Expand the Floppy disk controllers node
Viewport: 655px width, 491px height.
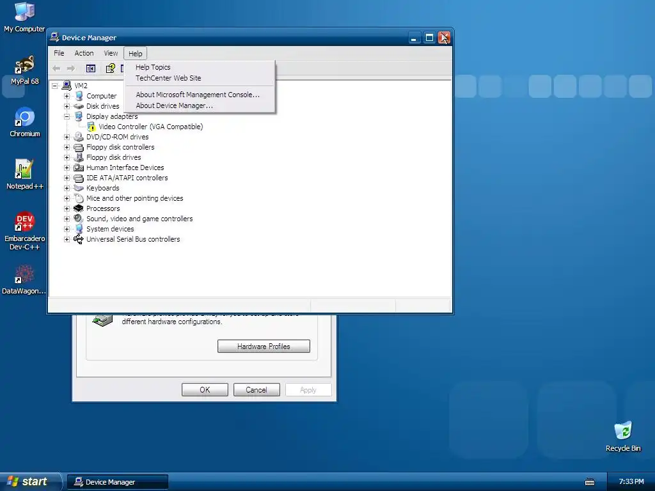pyautogui.click(x=67, y=148)
